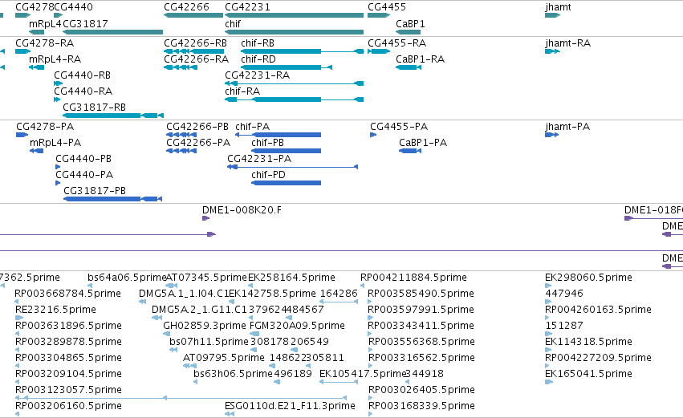Viewport: 683px width, 418px height.
Task: Click the bs63h06.5prime EST label
Action: (x=233, y=374)
